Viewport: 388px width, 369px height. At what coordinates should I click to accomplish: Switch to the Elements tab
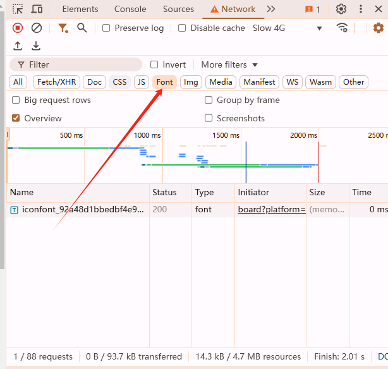[x=80, y=9]
